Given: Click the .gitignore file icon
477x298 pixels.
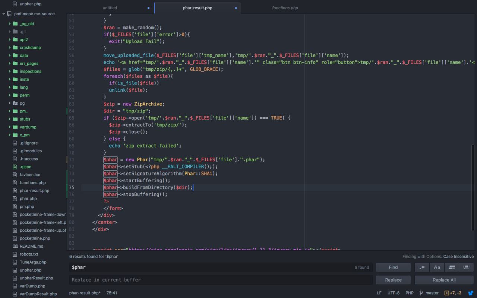Looking at the screenshot, I should (15, 143).
